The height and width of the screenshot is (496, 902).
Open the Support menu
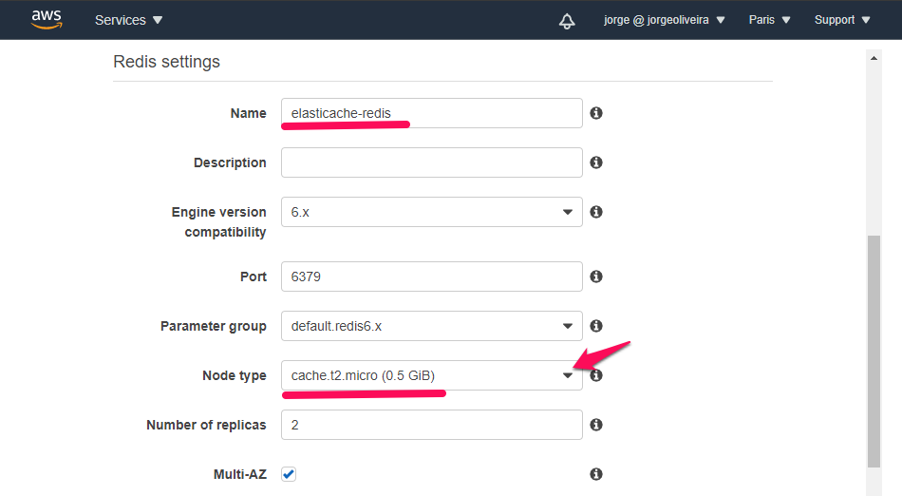(841, 20)
